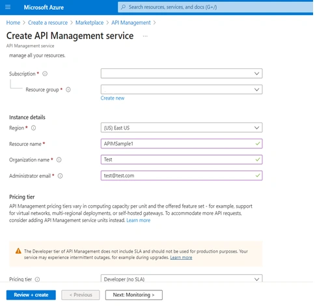Click the Organization name field label
Image resolution: width=315 pixels, height=306 pixels.
pos(29,160)
